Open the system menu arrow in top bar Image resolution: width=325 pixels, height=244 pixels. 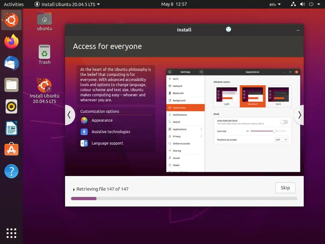[319, 4]
